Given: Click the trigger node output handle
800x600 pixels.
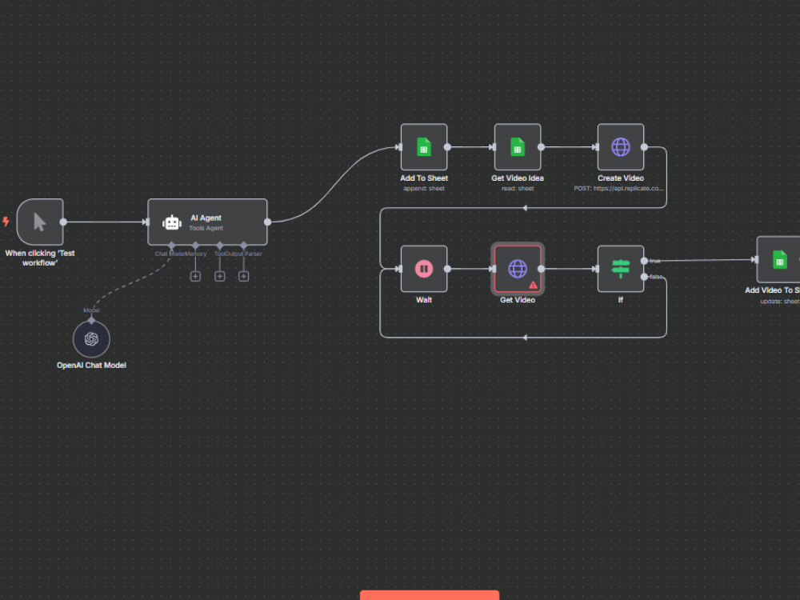Looking at the screenshot, I should pos(63,222).
